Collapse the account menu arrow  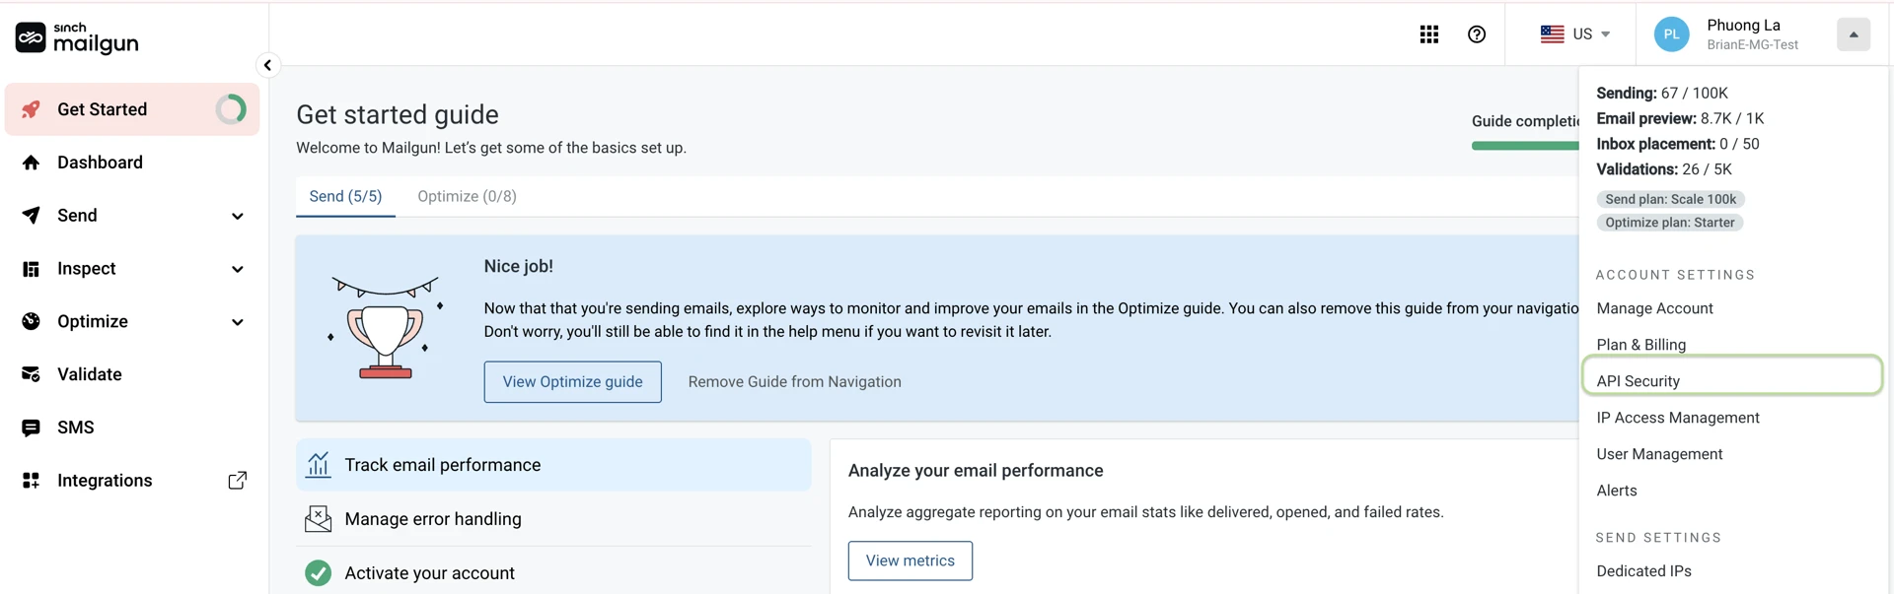pyautogui.click(x=1854, y=34)
